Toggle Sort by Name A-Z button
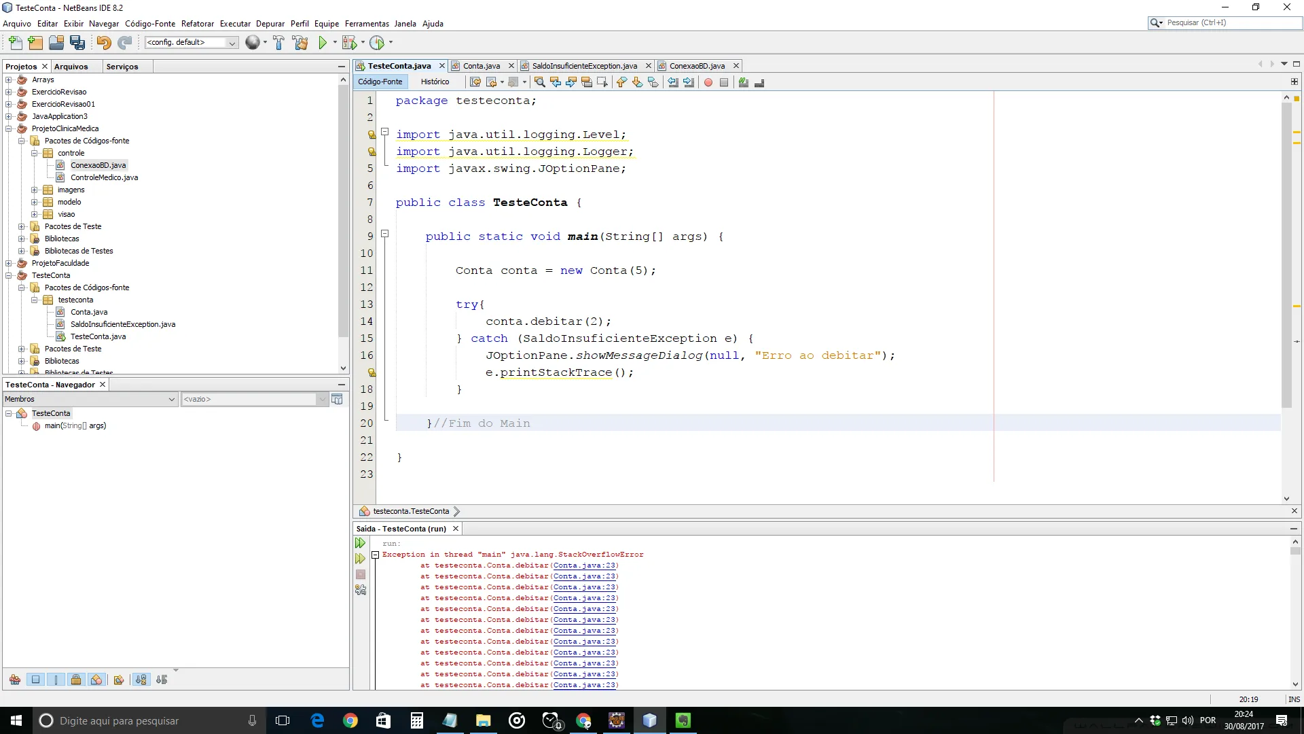This screenshot has width=1304, height=734. [x=141, y=680]
